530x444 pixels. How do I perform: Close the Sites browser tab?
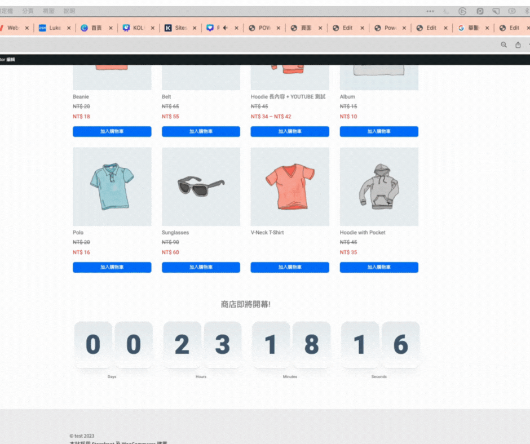coord(195,28)
